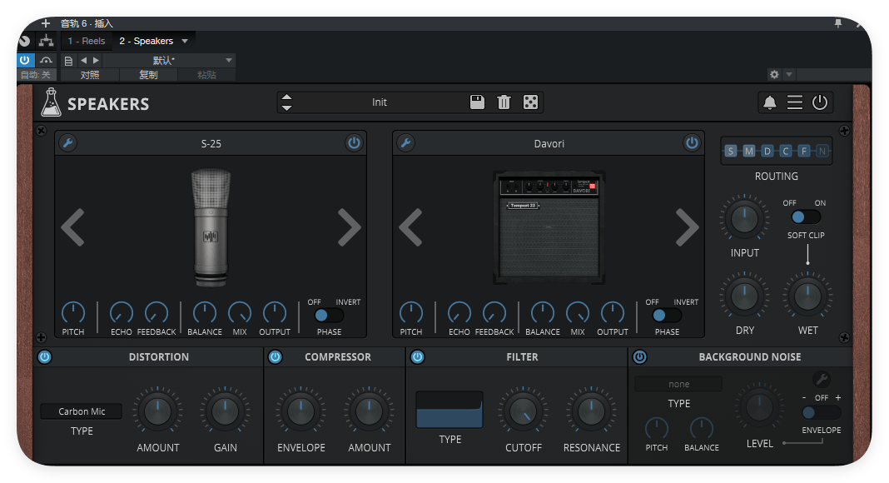The width and height of the screenshot is (889, 483).
Task: Select previous microphone in S-25 module
Action: [x=72, y=227]
